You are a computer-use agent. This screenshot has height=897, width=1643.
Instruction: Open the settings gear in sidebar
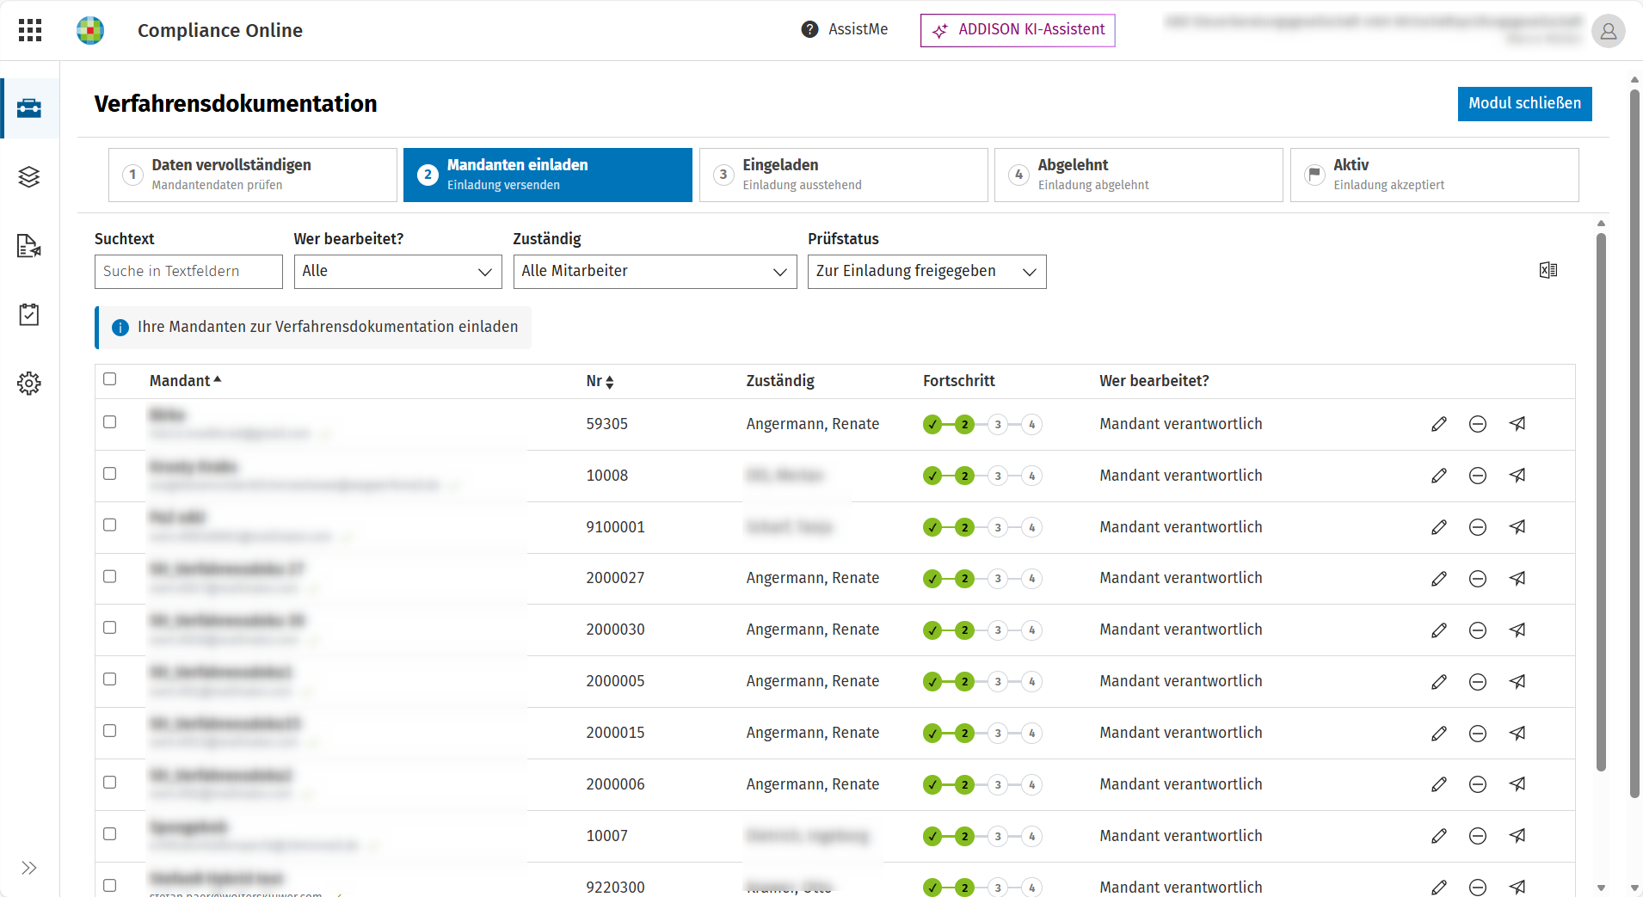[x=29, y=384]
